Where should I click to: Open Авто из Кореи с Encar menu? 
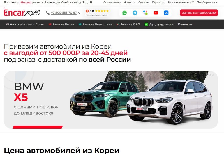[25, 24]
